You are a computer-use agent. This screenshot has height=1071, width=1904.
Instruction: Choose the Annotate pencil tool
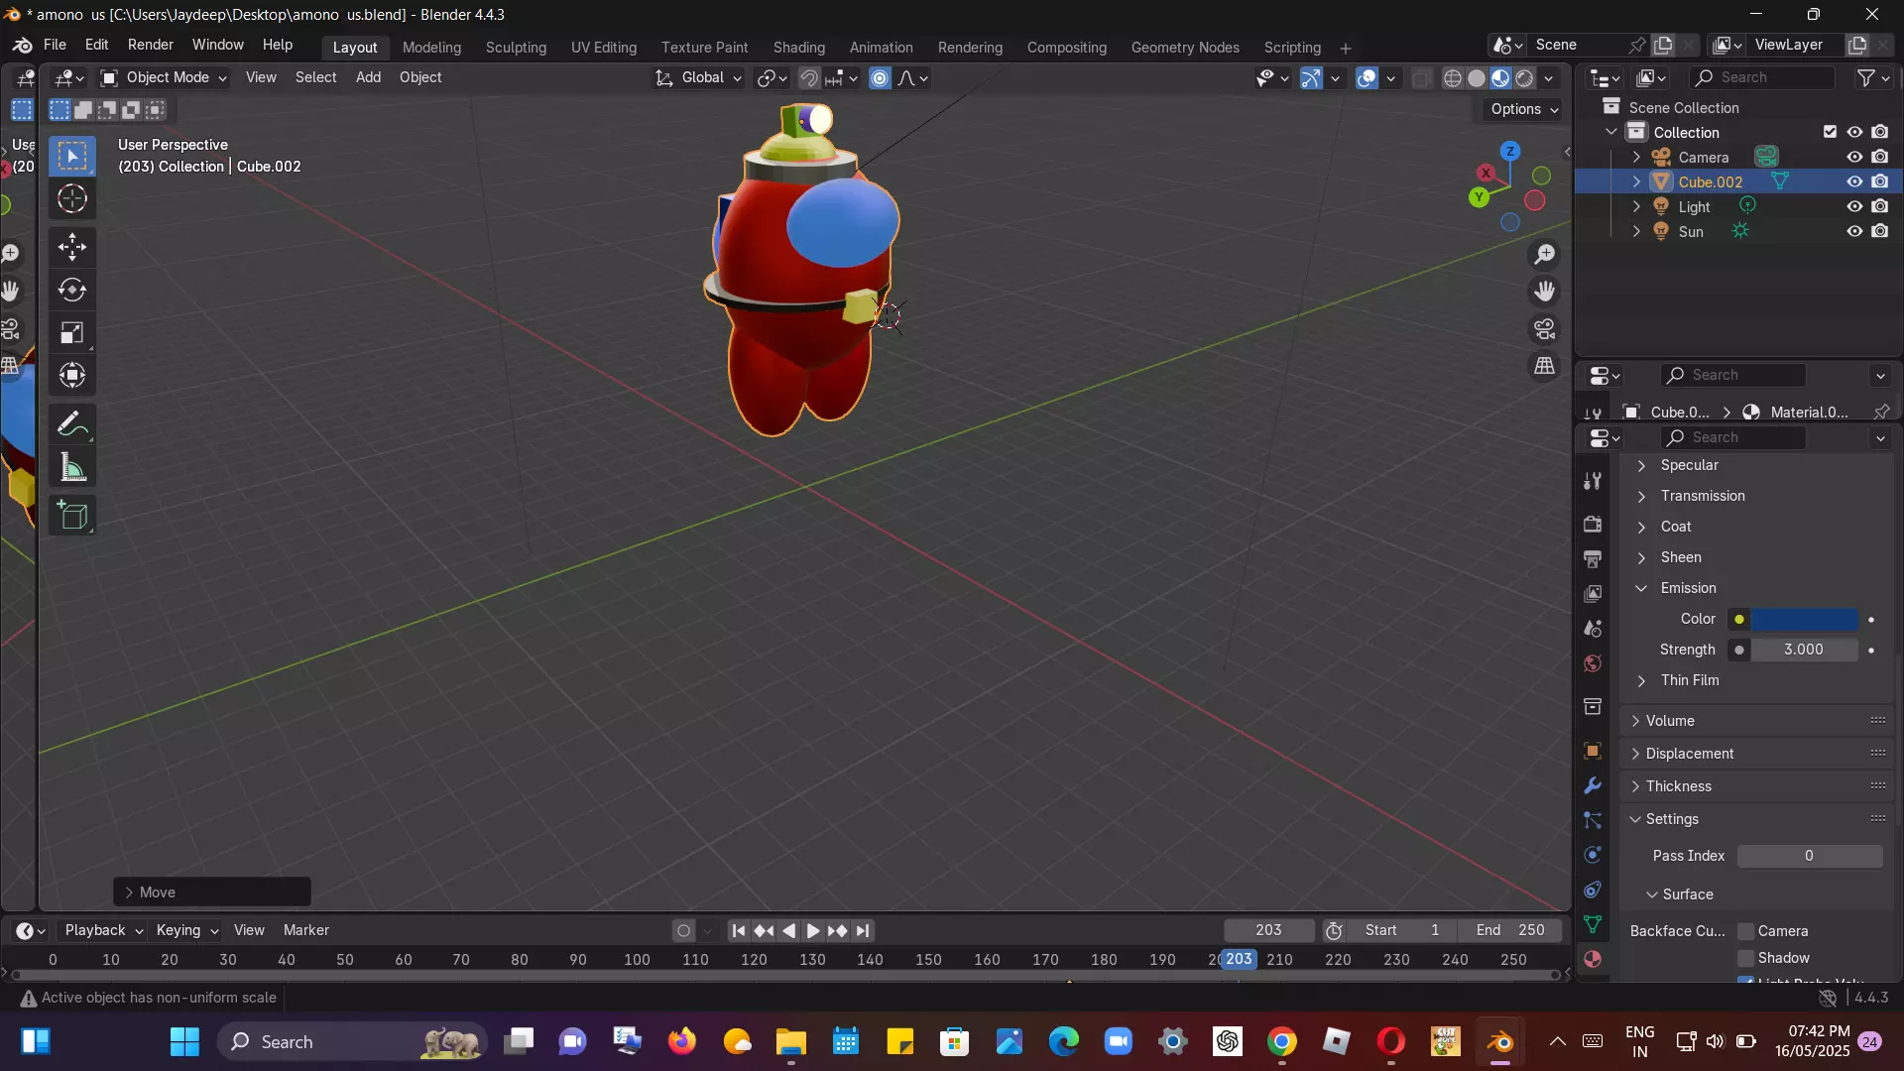[71, 424]
